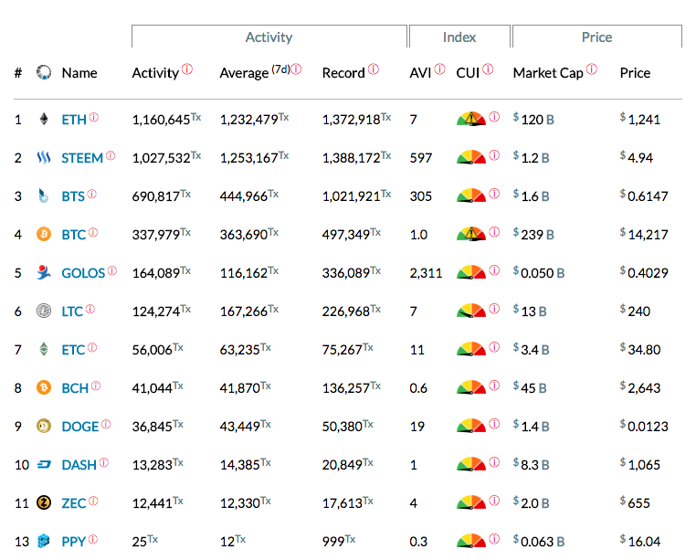Viewport: 696px width, 560px height.
Task: Click the CUI gauge icon in the GOLOS row
Action: coord(471,272)
